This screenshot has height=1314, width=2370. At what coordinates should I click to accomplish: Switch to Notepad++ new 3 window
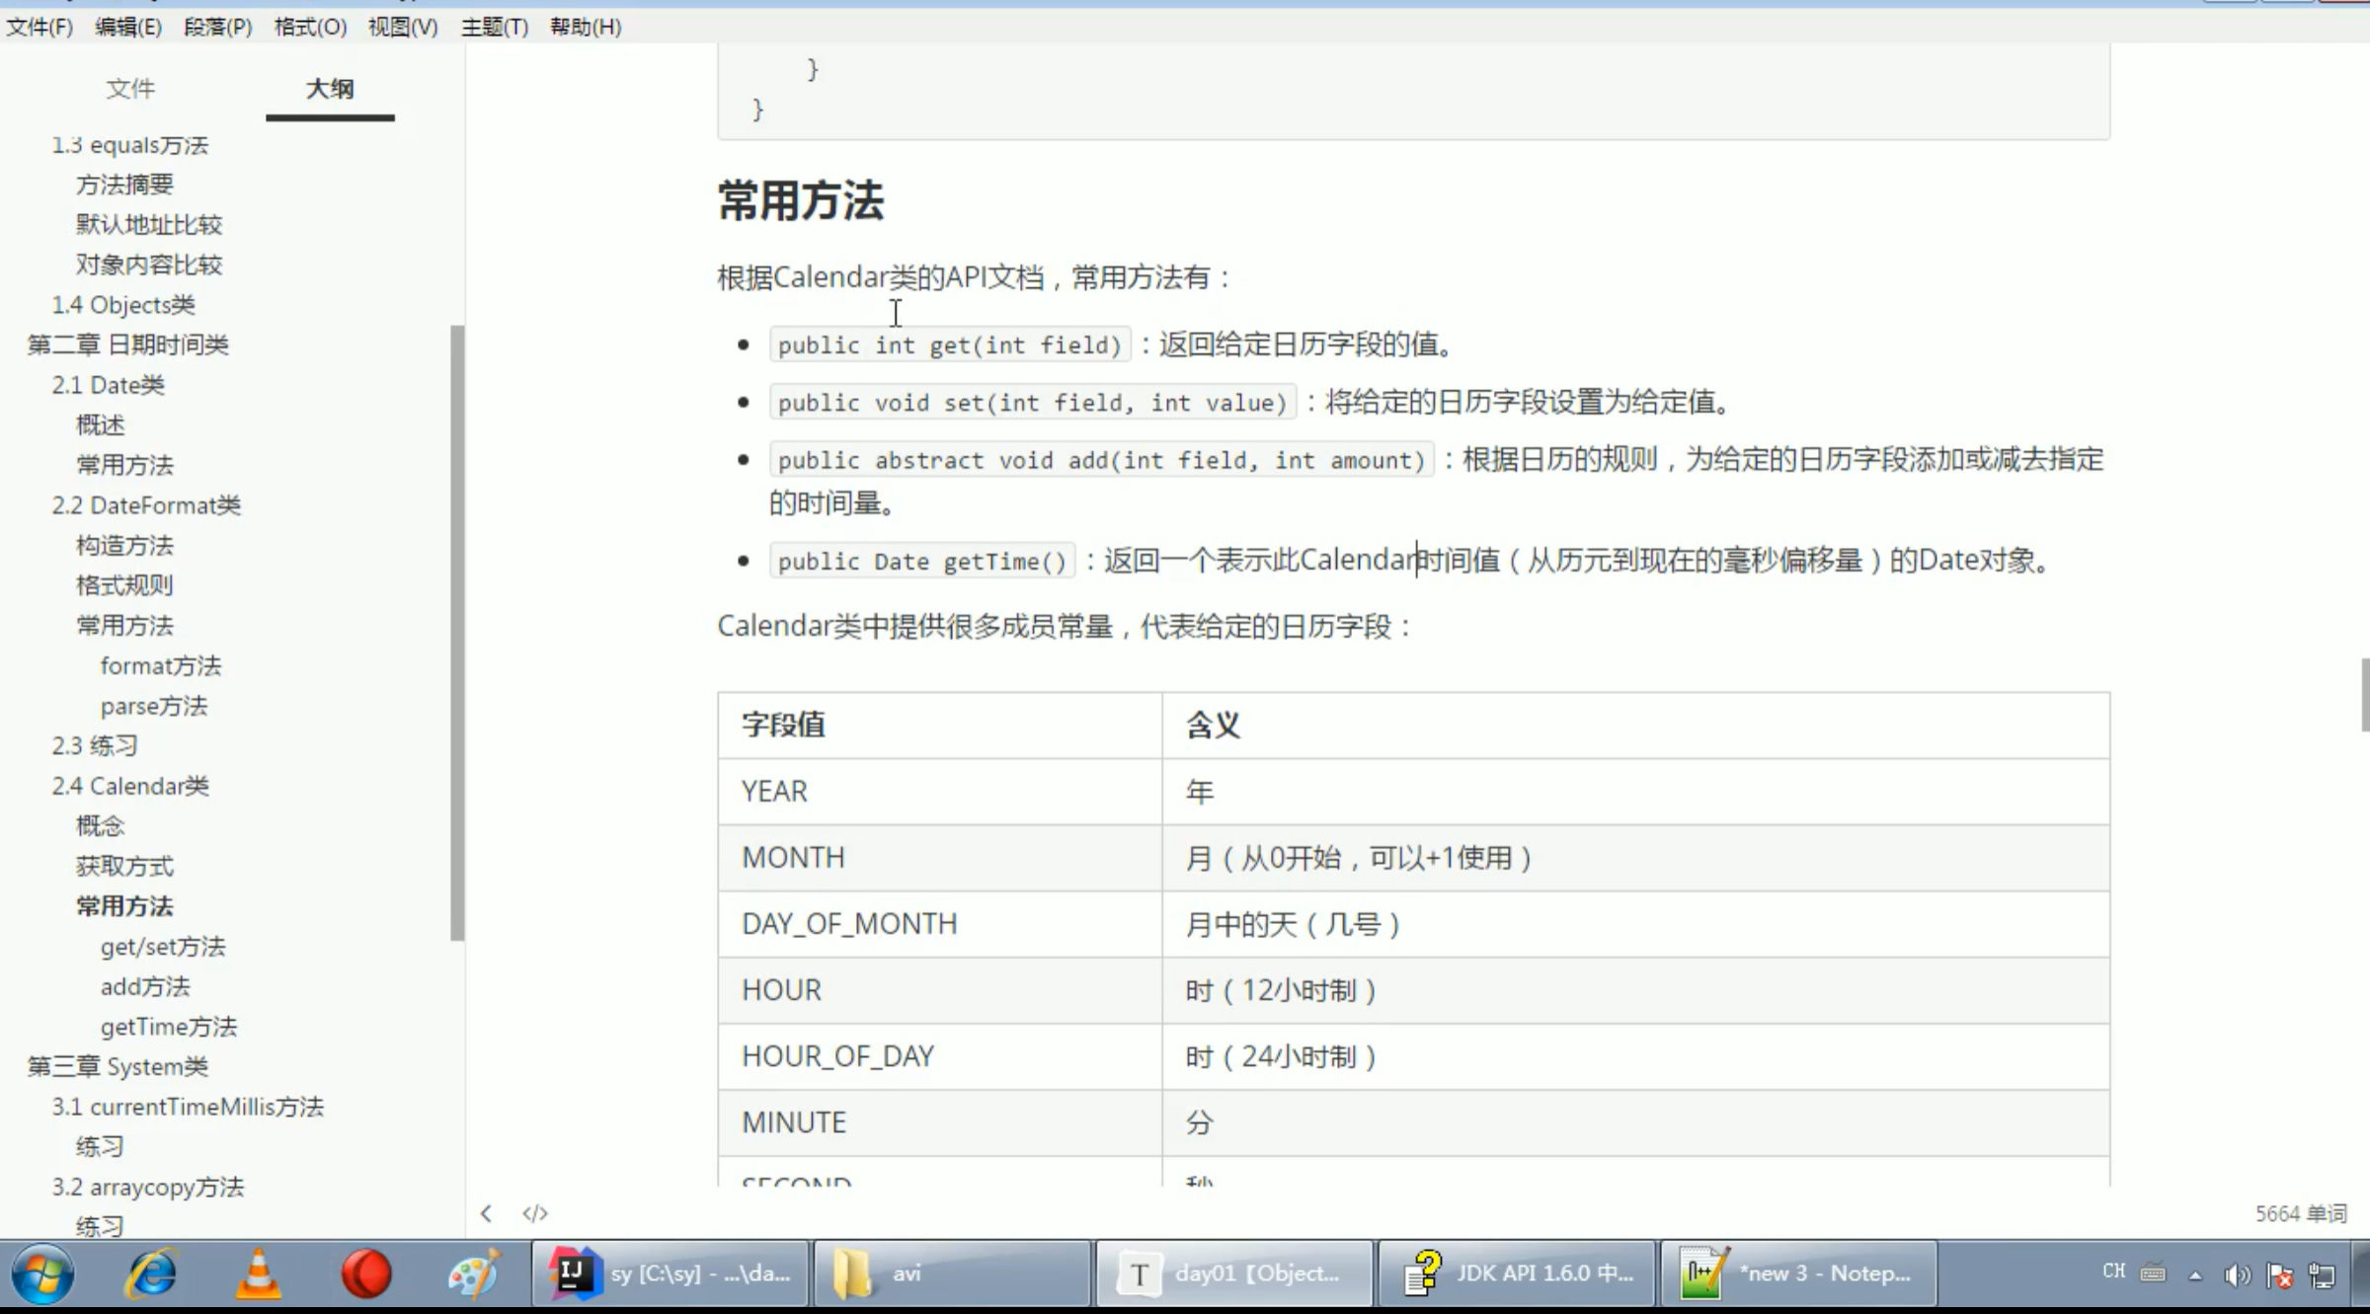[x=1797, y=1274]
